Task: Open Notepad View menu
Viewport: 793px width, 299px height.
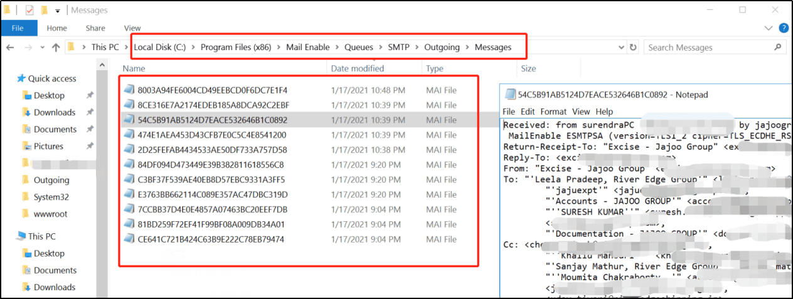Action: tap(581, 112)
